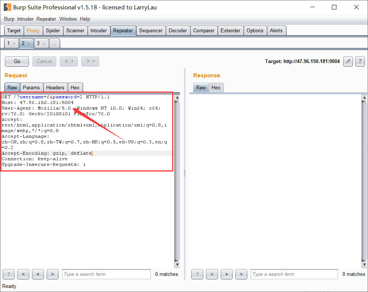Switch to the Comparer tab

tap(204, 31)
